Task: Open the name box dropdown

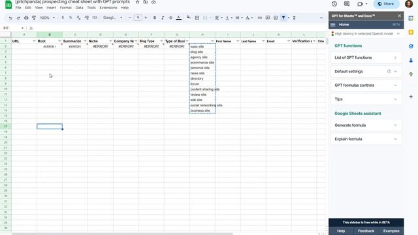Action: (22, 28)
